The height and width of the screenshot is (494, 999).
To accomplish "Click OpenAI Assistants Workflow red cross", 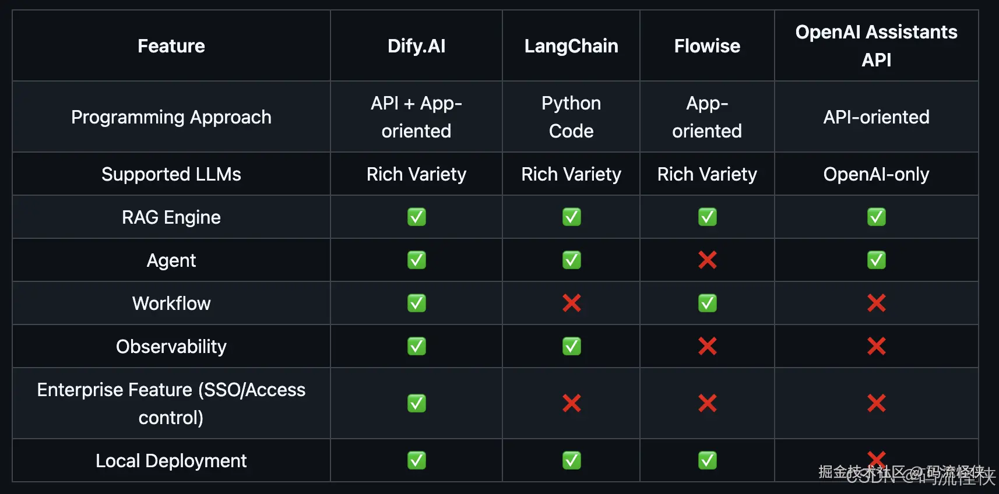I will point(876,303).
